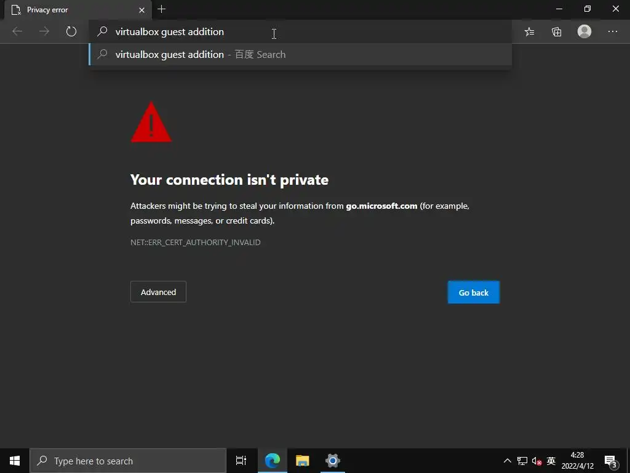Screen dimensions: 630x473
Task: Restore down the browser window
Action: click(588, 9)
